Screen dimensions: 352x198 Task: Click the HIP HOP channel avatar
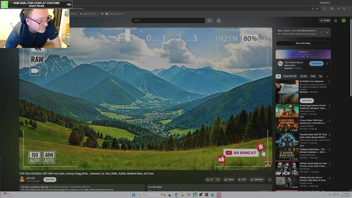point(22,179)
